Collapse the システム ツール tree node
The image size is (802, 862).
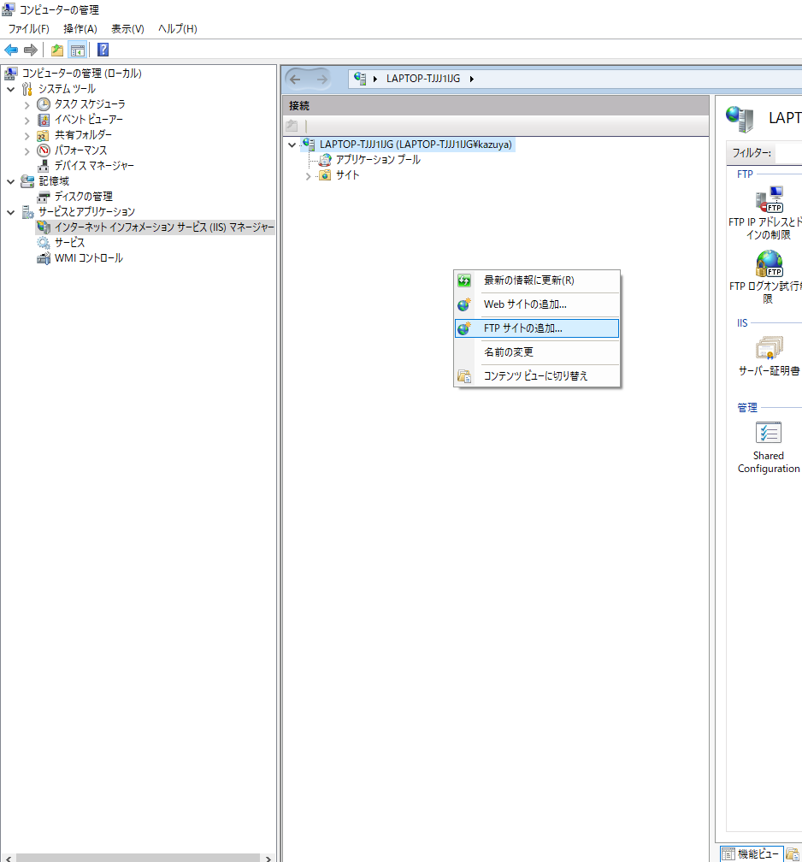point(10,89)
